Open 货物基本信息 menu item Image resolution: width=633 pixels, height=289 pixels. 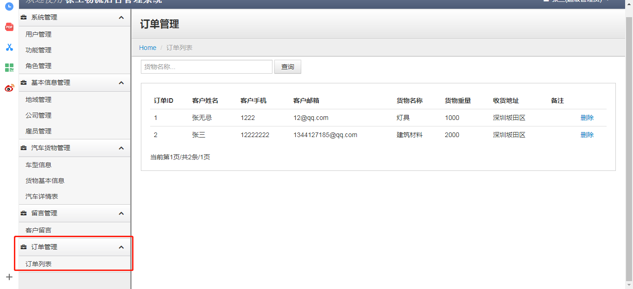coord(45,181)
